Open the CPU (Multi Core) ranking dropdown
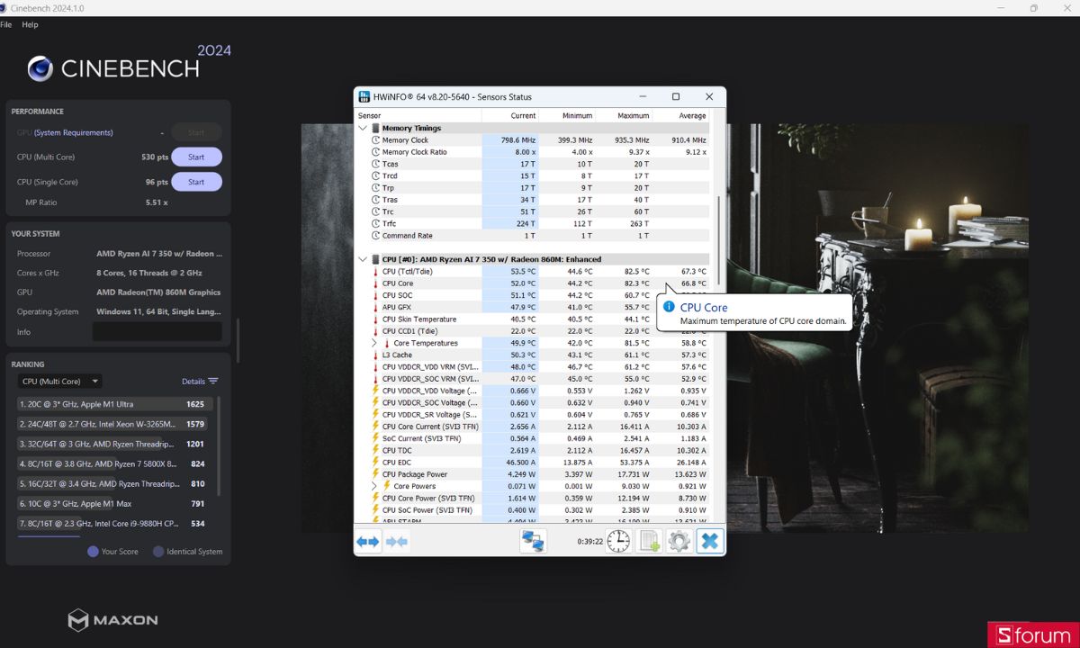Screen dimensions: 1080x648 pyautogui.click(x=59, y=381)
